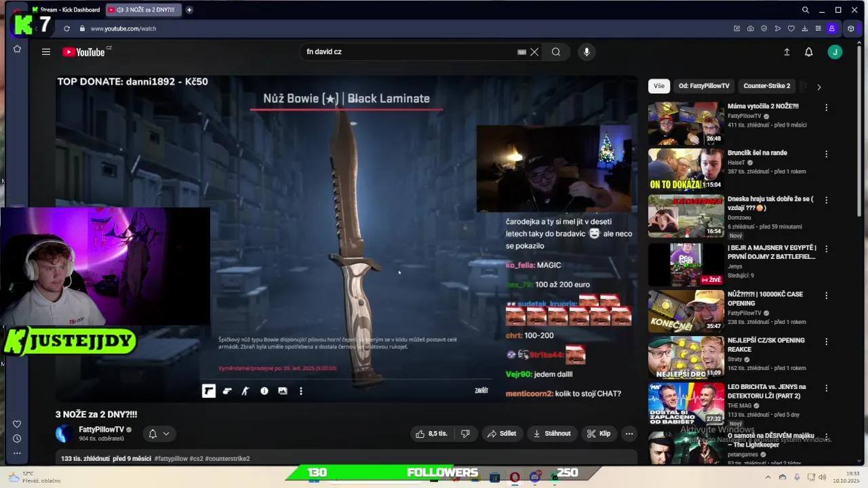Image resolution: width=868 pixels, height=488 pixels.
Task: Open the Windows weather widget 12°C
Action: 34,477
